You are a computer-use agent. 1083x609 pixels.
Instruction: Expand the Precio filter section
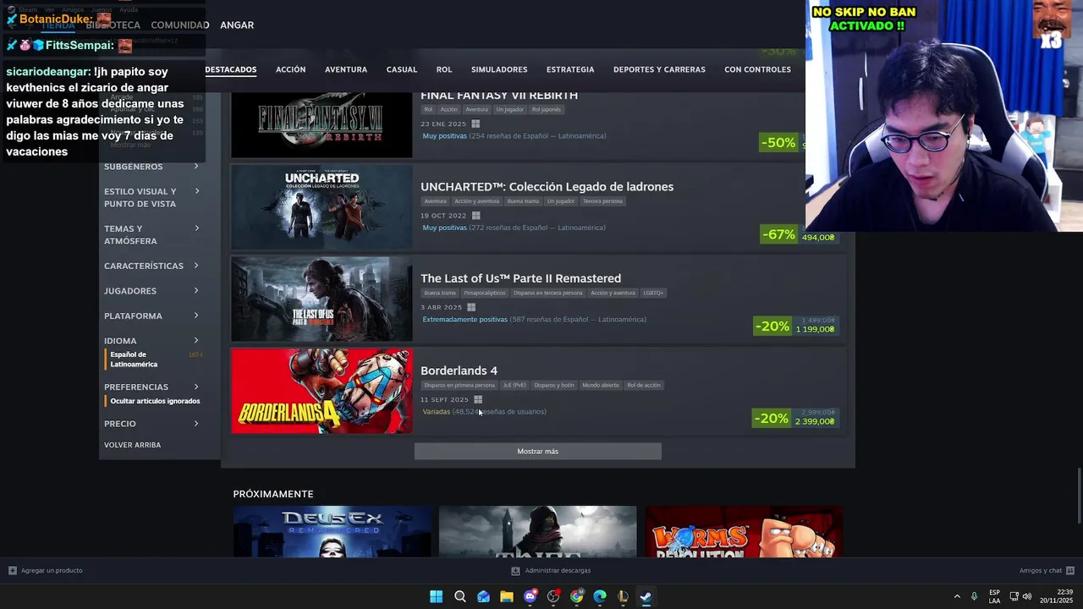click(x=152, y=424)
